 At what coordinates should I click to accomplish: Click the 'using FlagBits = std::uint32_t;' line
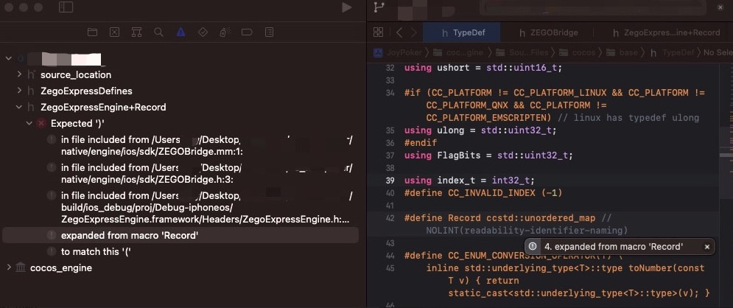click(488, 155)
